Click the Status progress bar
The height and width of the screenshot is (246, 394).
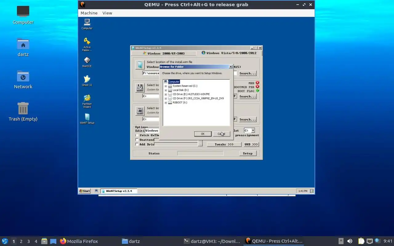tap(200, 153)
